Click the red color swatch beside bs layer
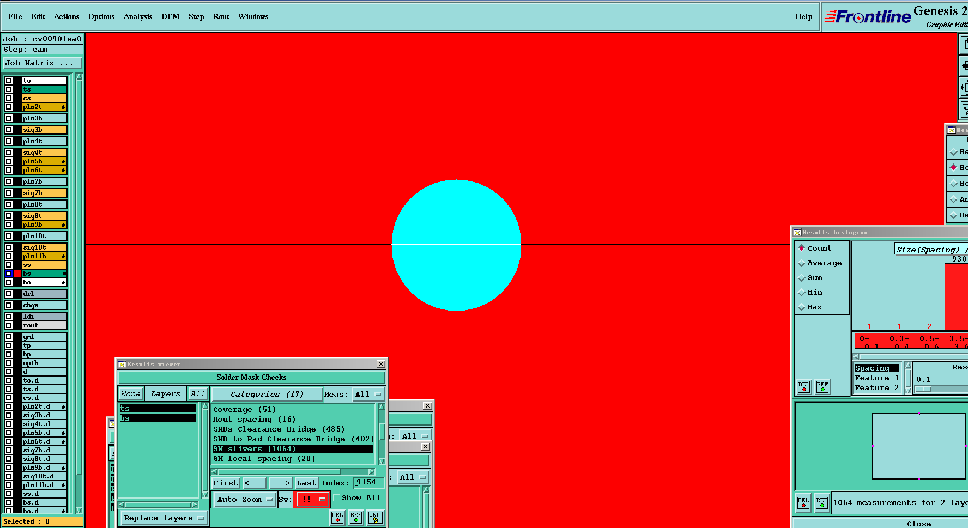Image resolution: width=968 pixels, height=528 pixels. click(17, 274)
